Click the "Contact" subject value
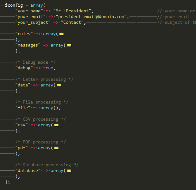The height and width of the screenshot is (190, 196). tap(72, 22)
